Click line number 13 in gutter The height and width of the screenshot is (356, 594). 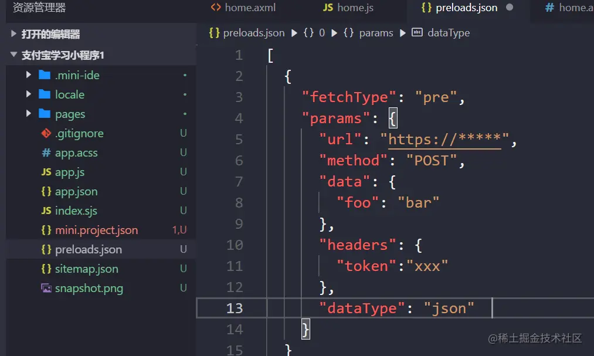click(x=235, y=308)
